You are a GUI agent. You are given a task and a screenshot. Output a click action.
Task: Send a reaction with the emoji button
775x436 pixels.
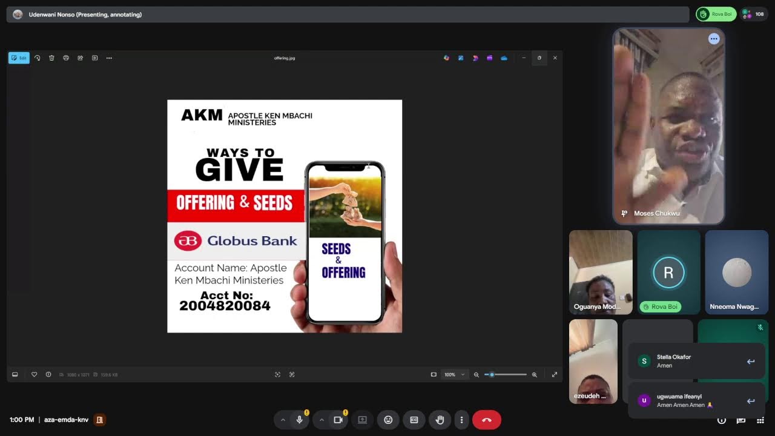388,420
